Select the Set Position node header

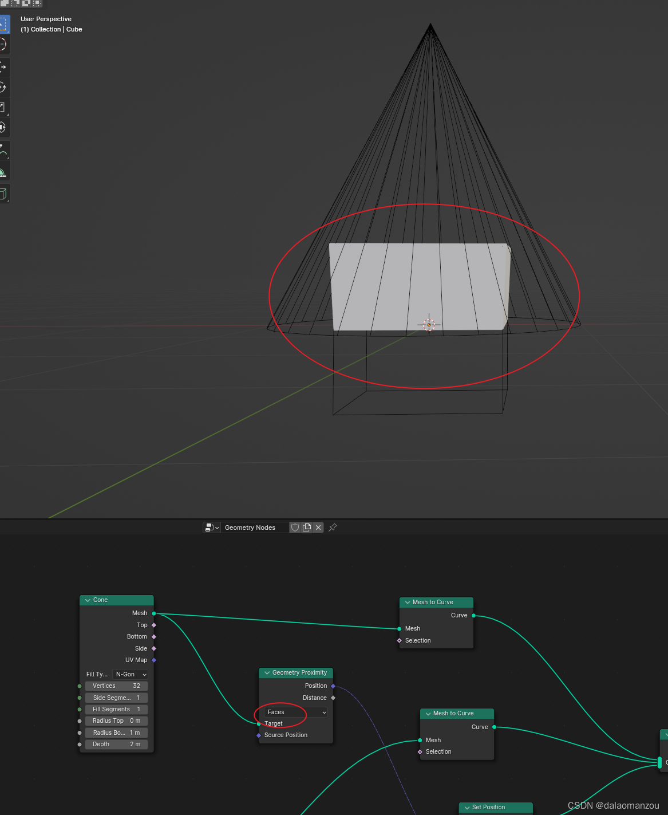tap(496, 808)
